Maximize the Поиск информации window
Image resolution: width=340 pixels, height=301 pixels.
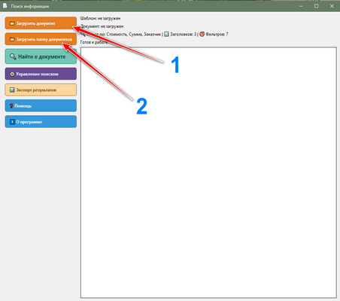pos(317,6)
